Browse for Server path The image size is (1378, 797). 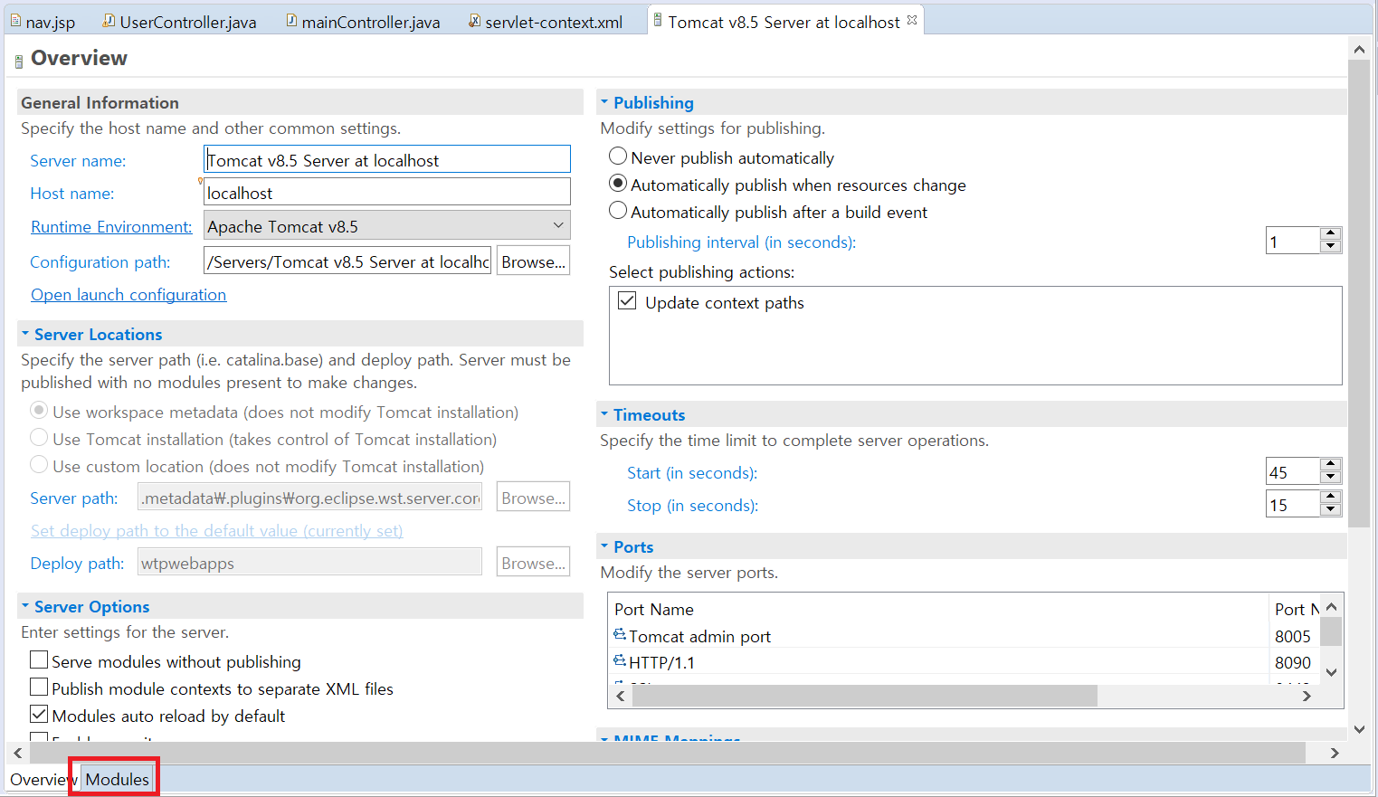pyautogui.click(x=534, y=497)
